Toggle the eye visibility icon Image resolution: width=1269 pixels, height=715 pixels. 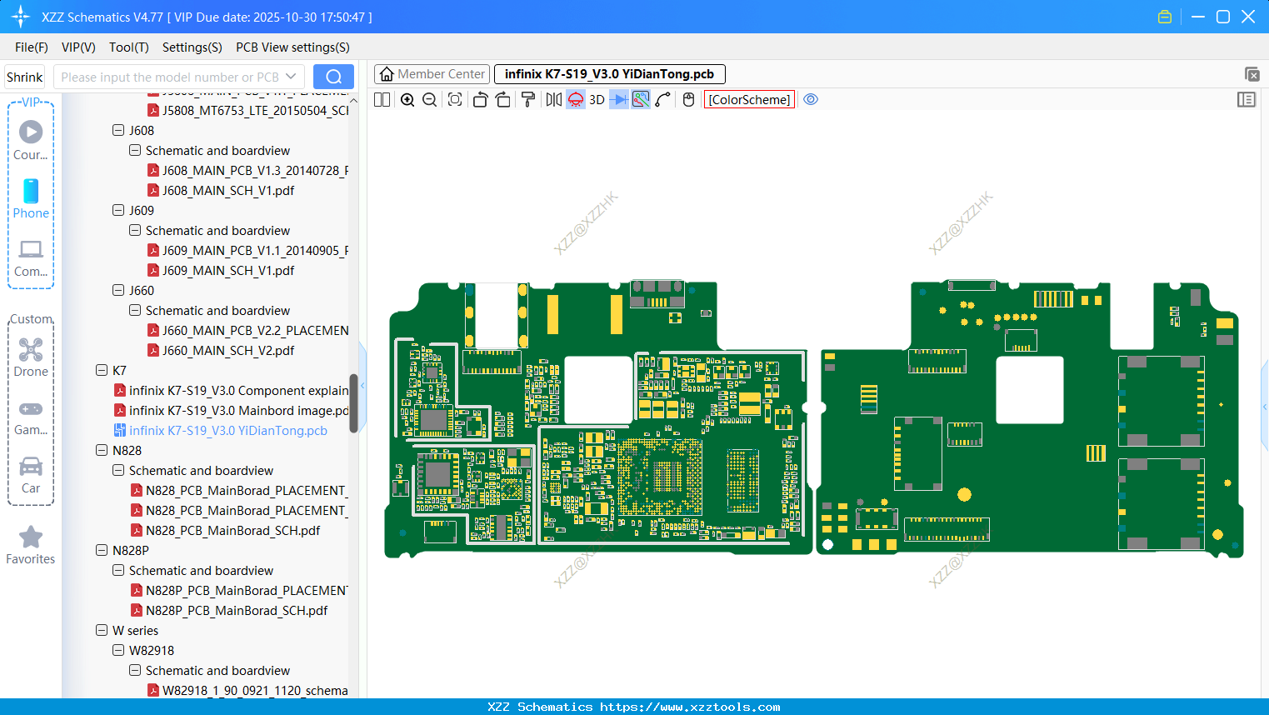tap(811, 100)
